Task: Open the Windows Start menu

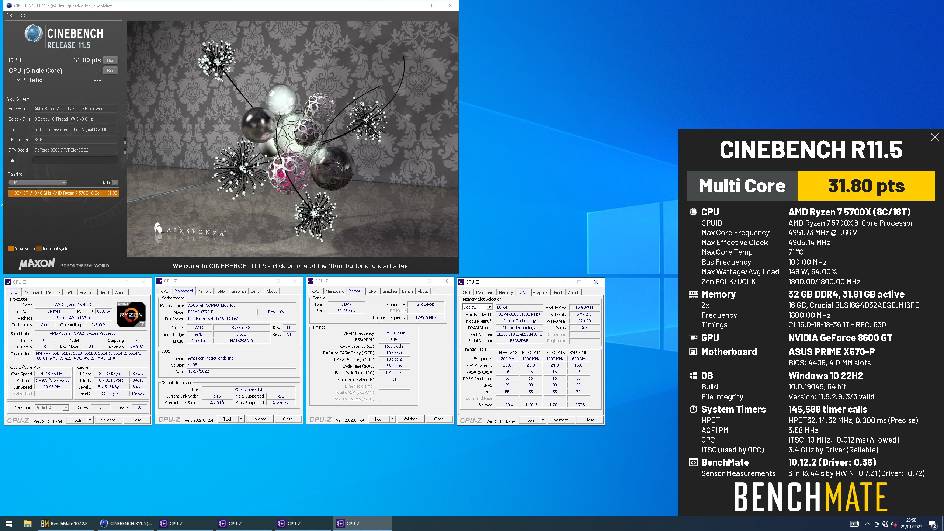Action: (9, 524)
